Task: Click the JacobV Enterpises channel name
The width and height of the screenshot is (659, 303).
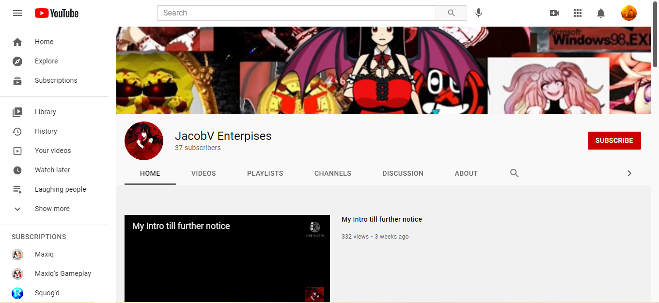Action: [x=223, y=136]
